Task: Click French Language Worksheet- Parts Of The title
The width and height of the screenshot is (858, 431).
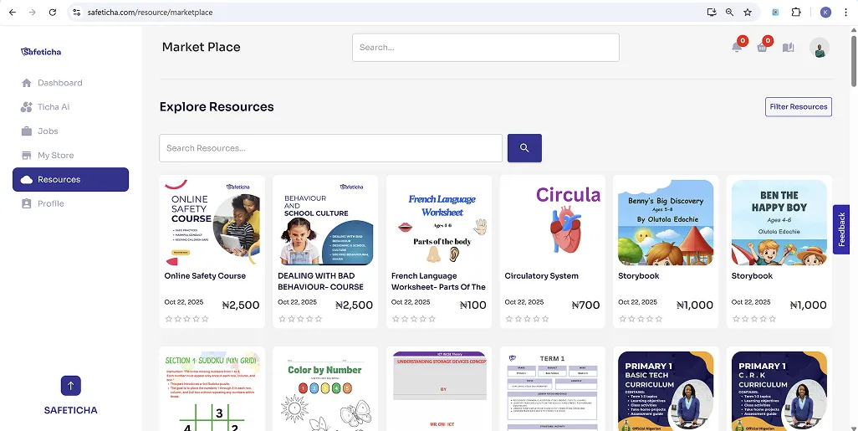Action: [x=438, y=281]
